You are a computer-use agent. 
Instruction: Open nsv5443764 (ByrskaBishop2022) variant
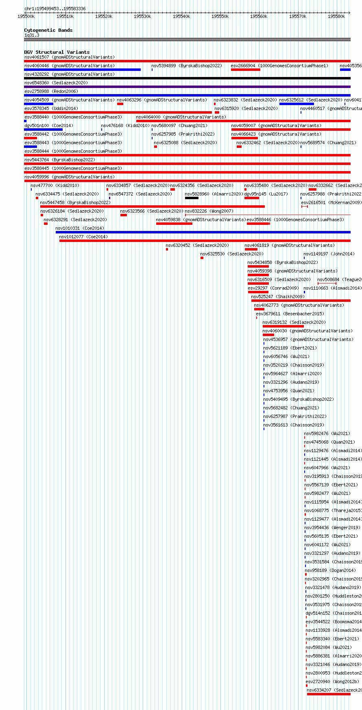tap(60, 160)
